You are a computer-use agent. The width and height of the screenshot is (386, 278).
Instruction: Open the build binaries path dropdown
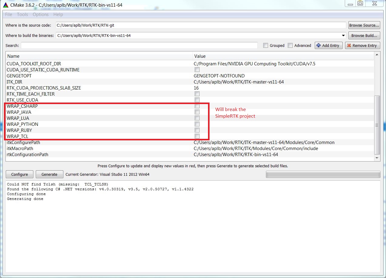(343, 35)
